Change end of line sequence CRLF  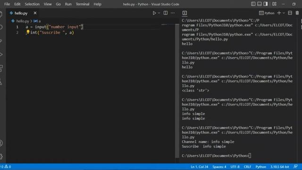tap(247, 167)
